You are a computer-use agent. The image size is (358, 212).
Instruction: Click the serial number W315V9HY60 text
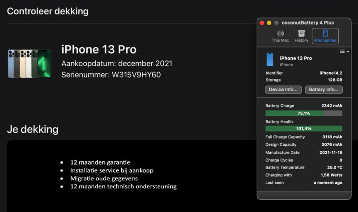click(136, 75)
